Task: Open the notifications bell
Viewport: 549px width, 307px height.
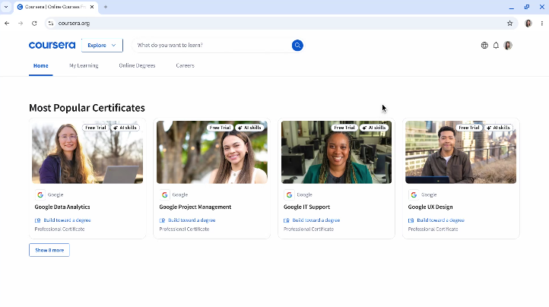Action: 496,46
